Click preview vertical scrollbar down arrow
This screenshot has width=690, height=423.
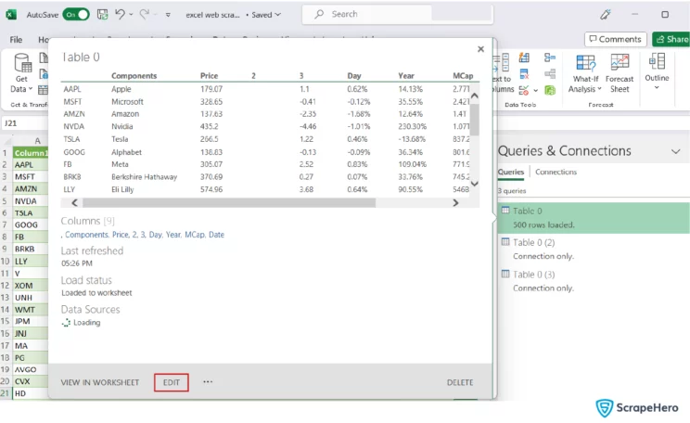[x=475, y=184]
